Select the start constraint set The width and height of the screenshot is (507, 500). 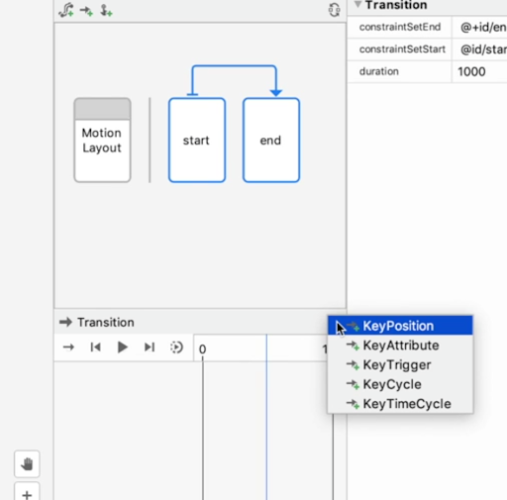pyautogui.click(x=197, y=140)
